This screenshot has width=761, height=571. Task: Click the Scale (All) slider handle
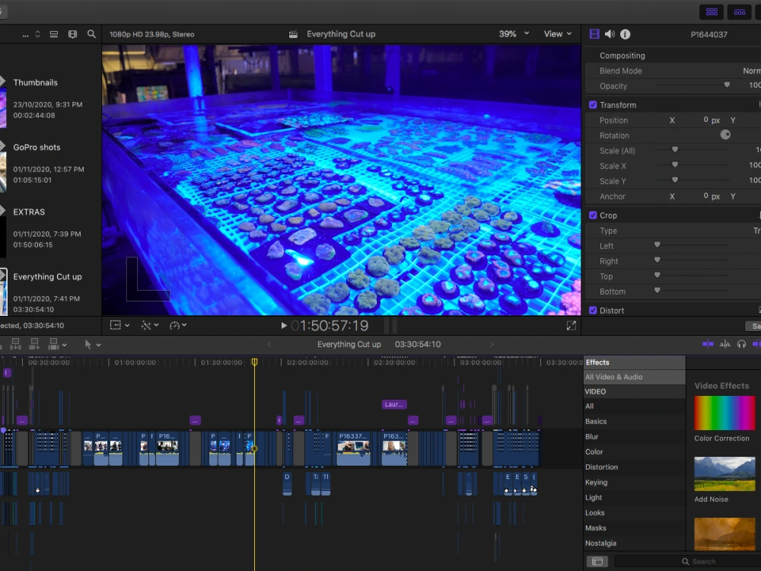674,149
